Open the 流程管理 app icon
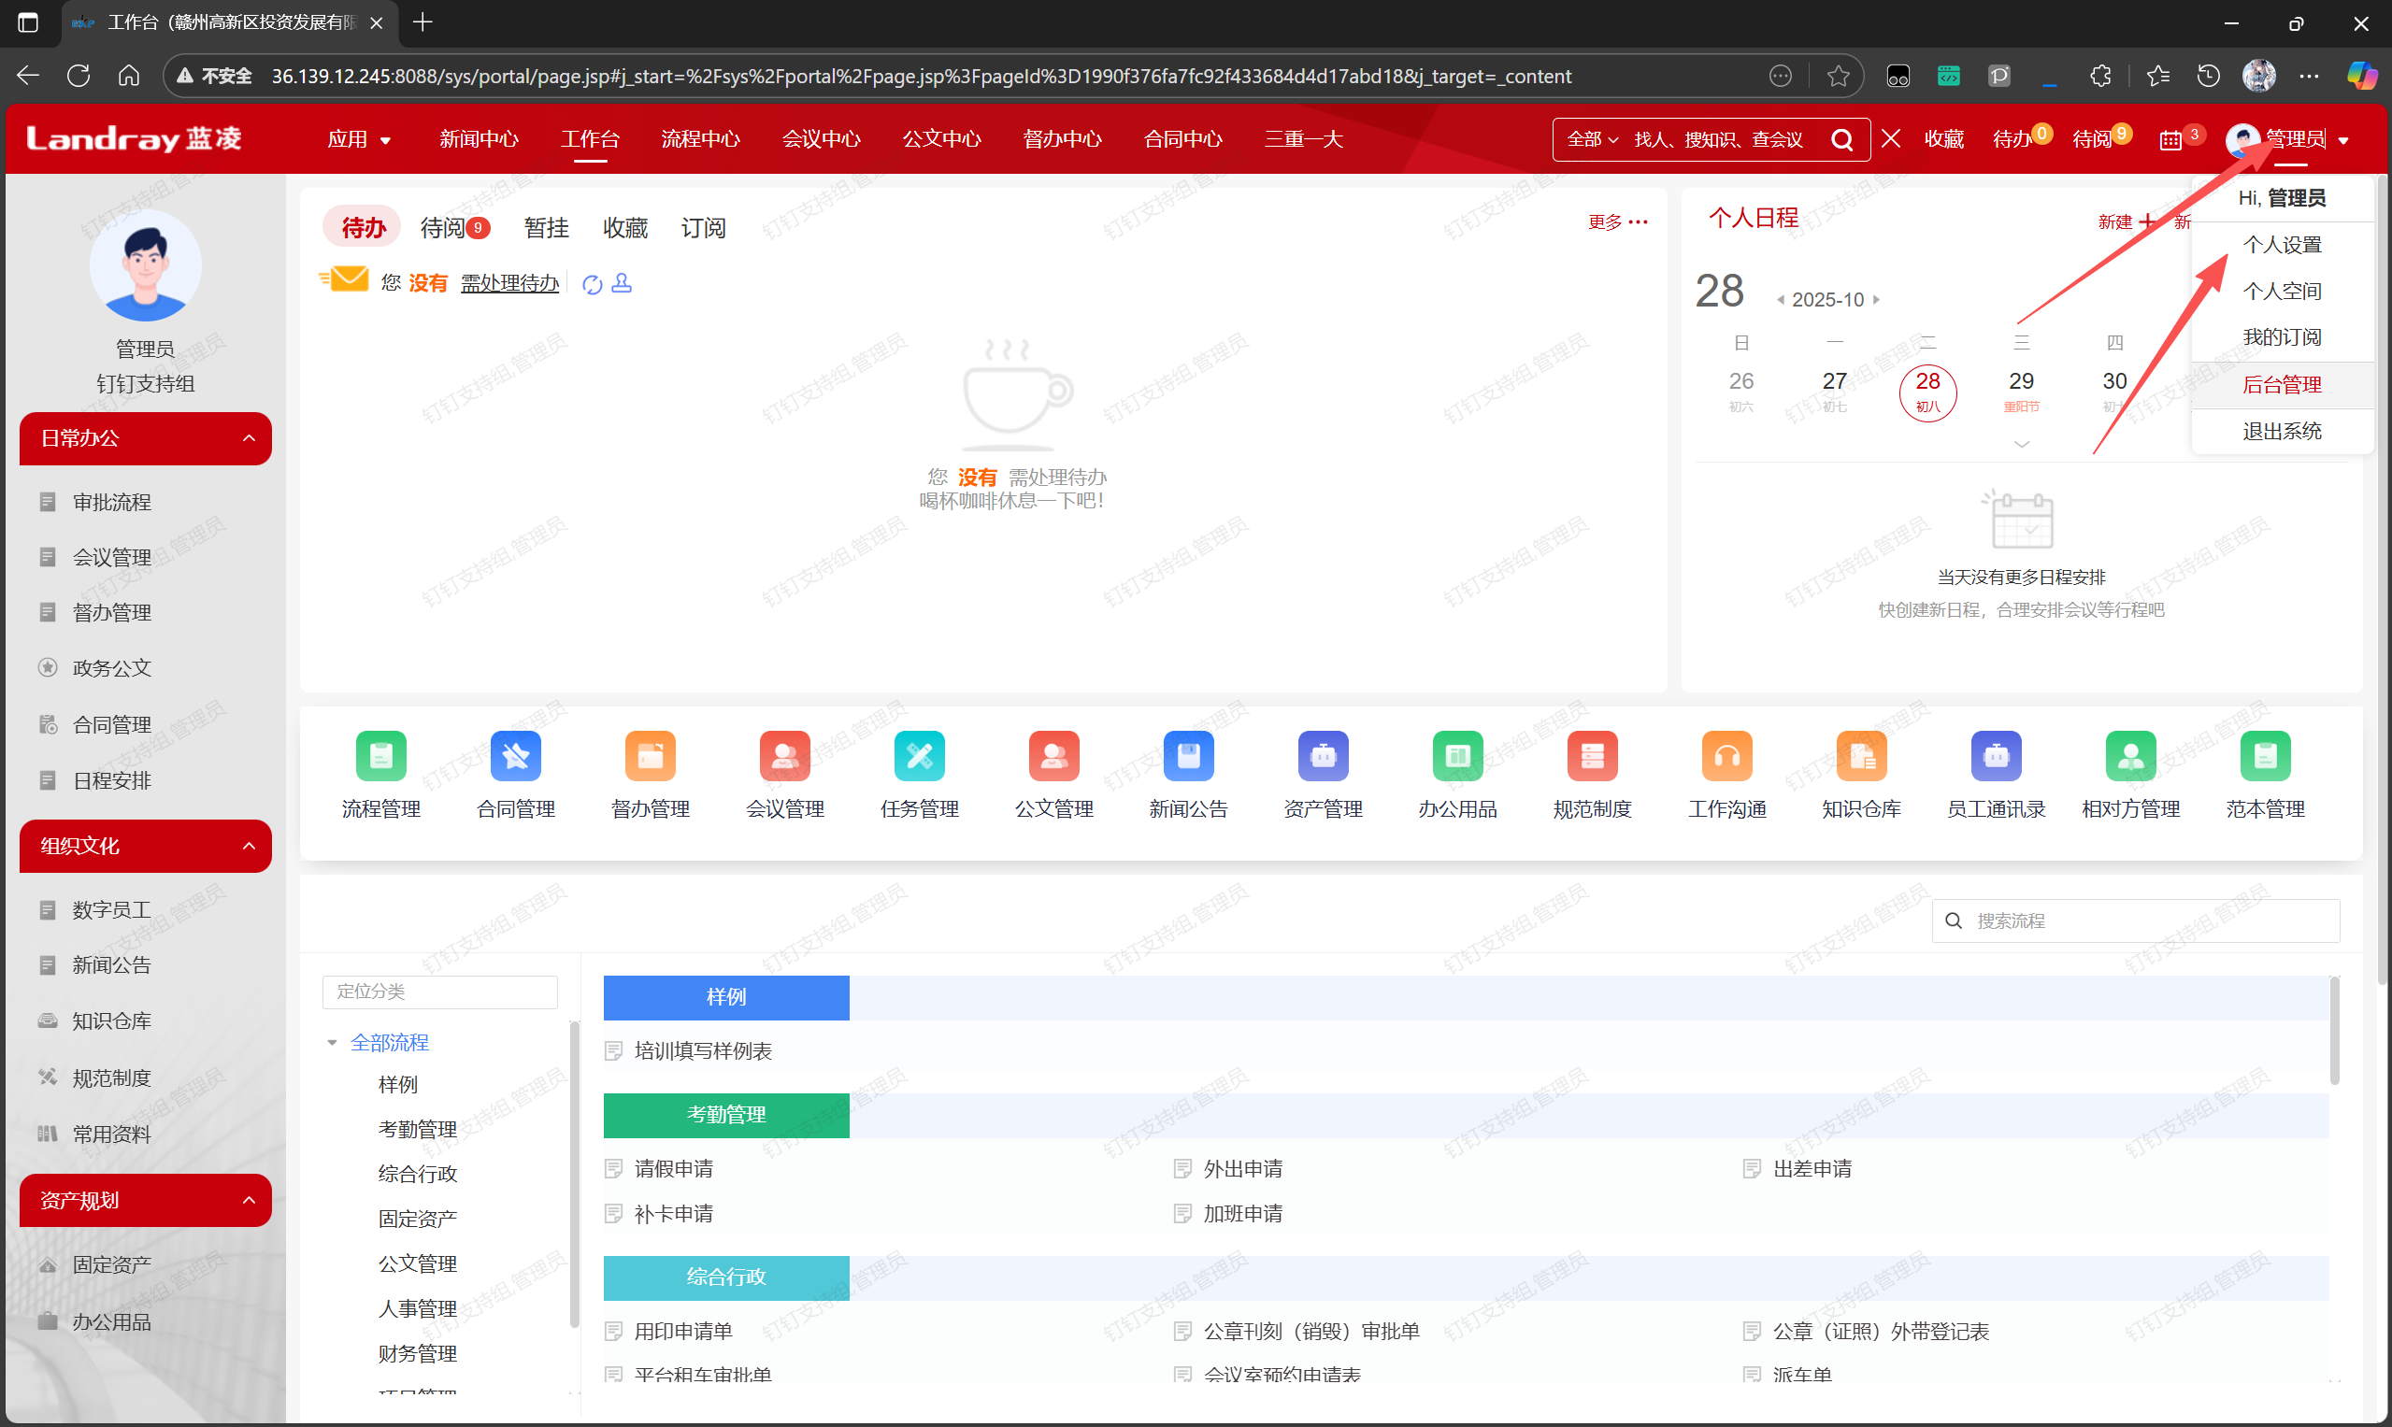2392x1427 pixels. coord(380,756)
